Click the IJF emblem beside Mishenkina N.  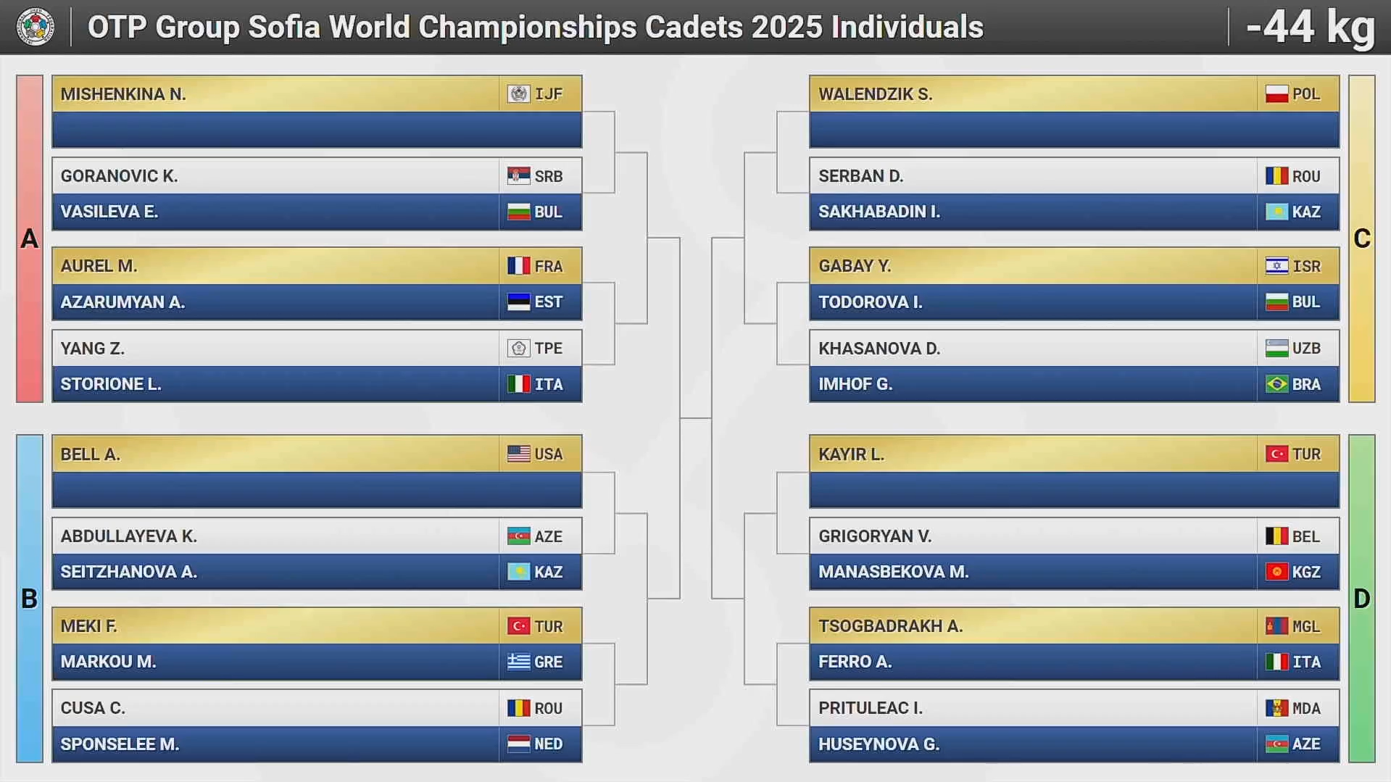(x=518, y=94)
